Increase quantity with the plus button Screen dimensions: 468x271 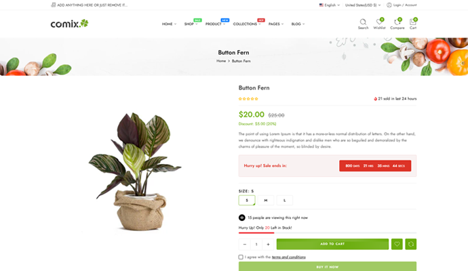tap(268, 244)
